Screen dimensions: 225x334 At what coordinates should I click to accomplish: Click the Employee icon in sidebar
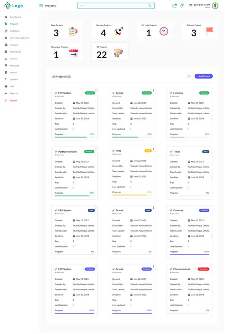pyautogui.click(x=6, y=31)
